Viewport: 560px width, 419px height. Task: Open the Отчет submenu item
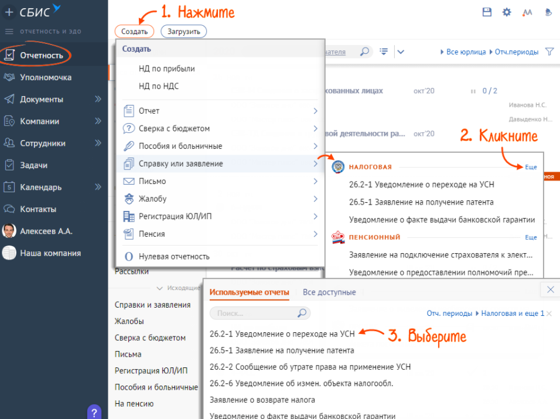pyautogui.click(x=220, y=111)
